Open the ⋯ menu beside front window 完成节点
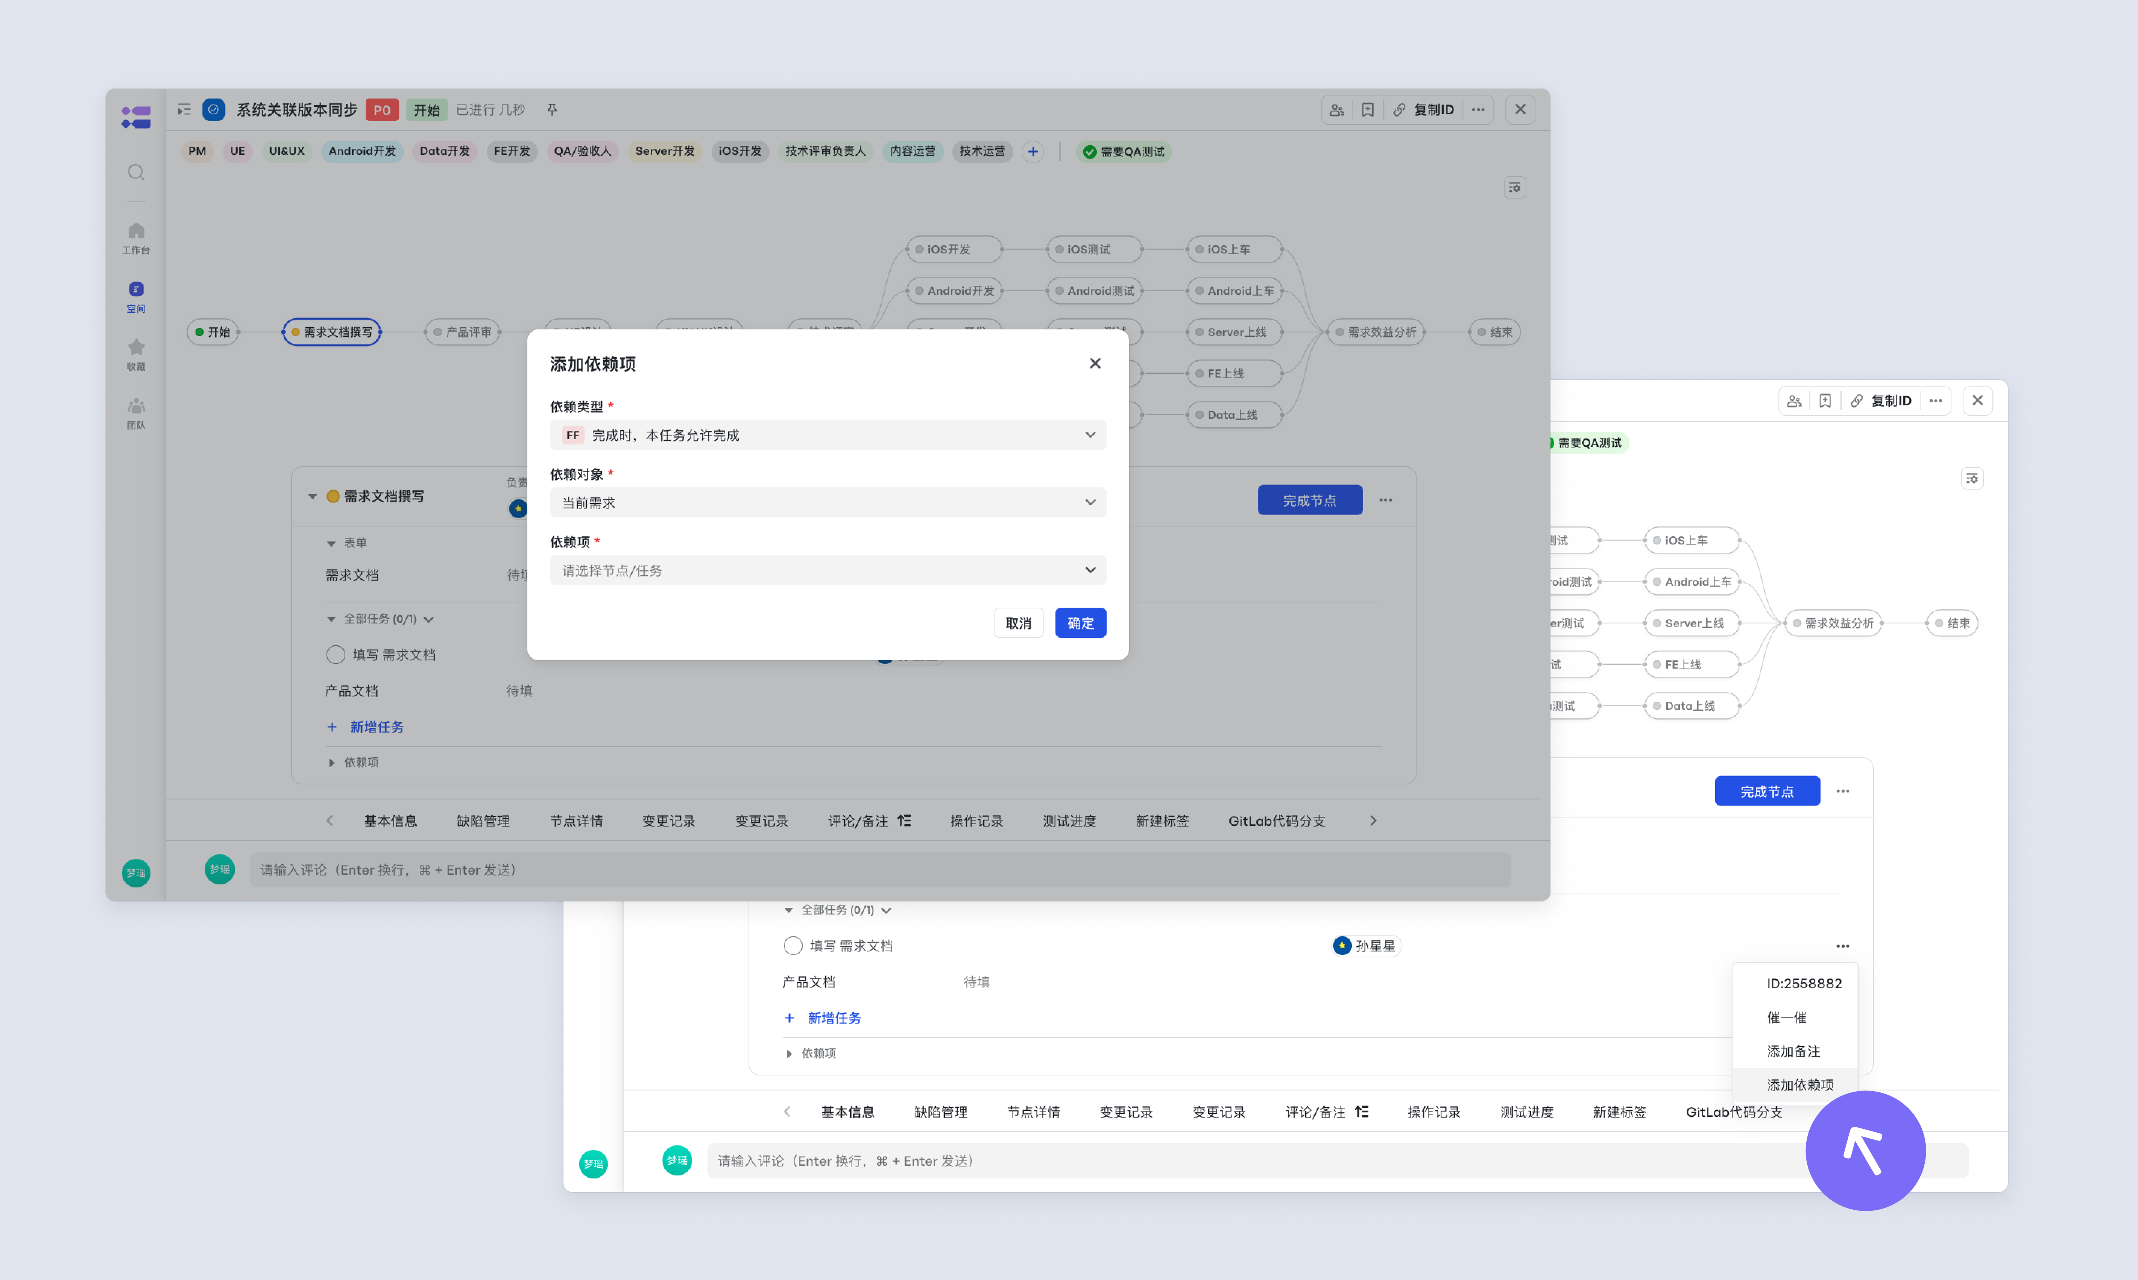This screenshot has width=2138, height=1280. pyautogui.click(x=1385, y=500)
